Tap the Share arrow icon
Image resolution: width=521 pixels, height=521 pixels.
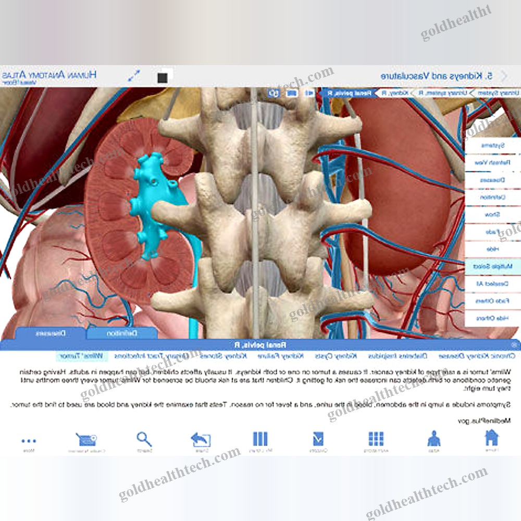click(x=201, y=439)
